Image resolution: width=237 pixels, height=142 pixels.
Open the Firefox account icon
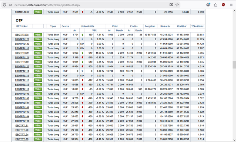click(x=208, y=5)
